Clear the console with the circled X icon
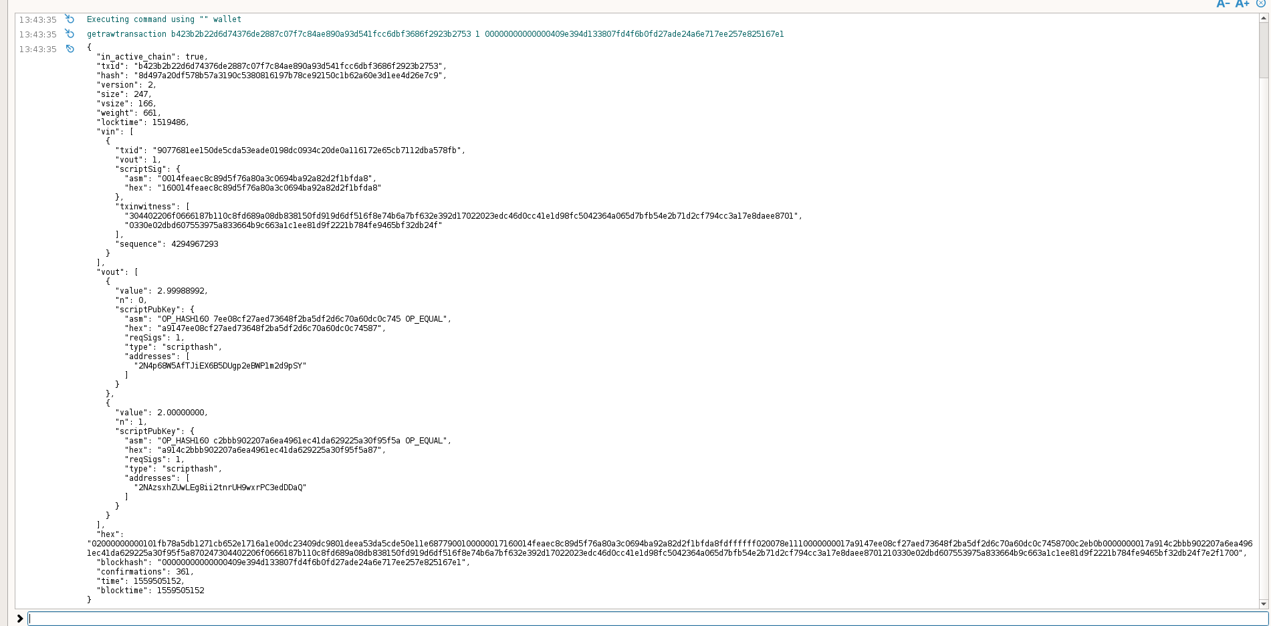1271x626 pixels. [1260, 3]
